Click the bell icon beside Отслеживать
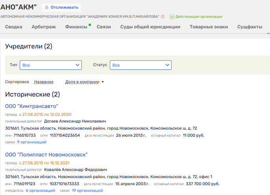Viewport: 270px width, 195px height. click(47, 7)
